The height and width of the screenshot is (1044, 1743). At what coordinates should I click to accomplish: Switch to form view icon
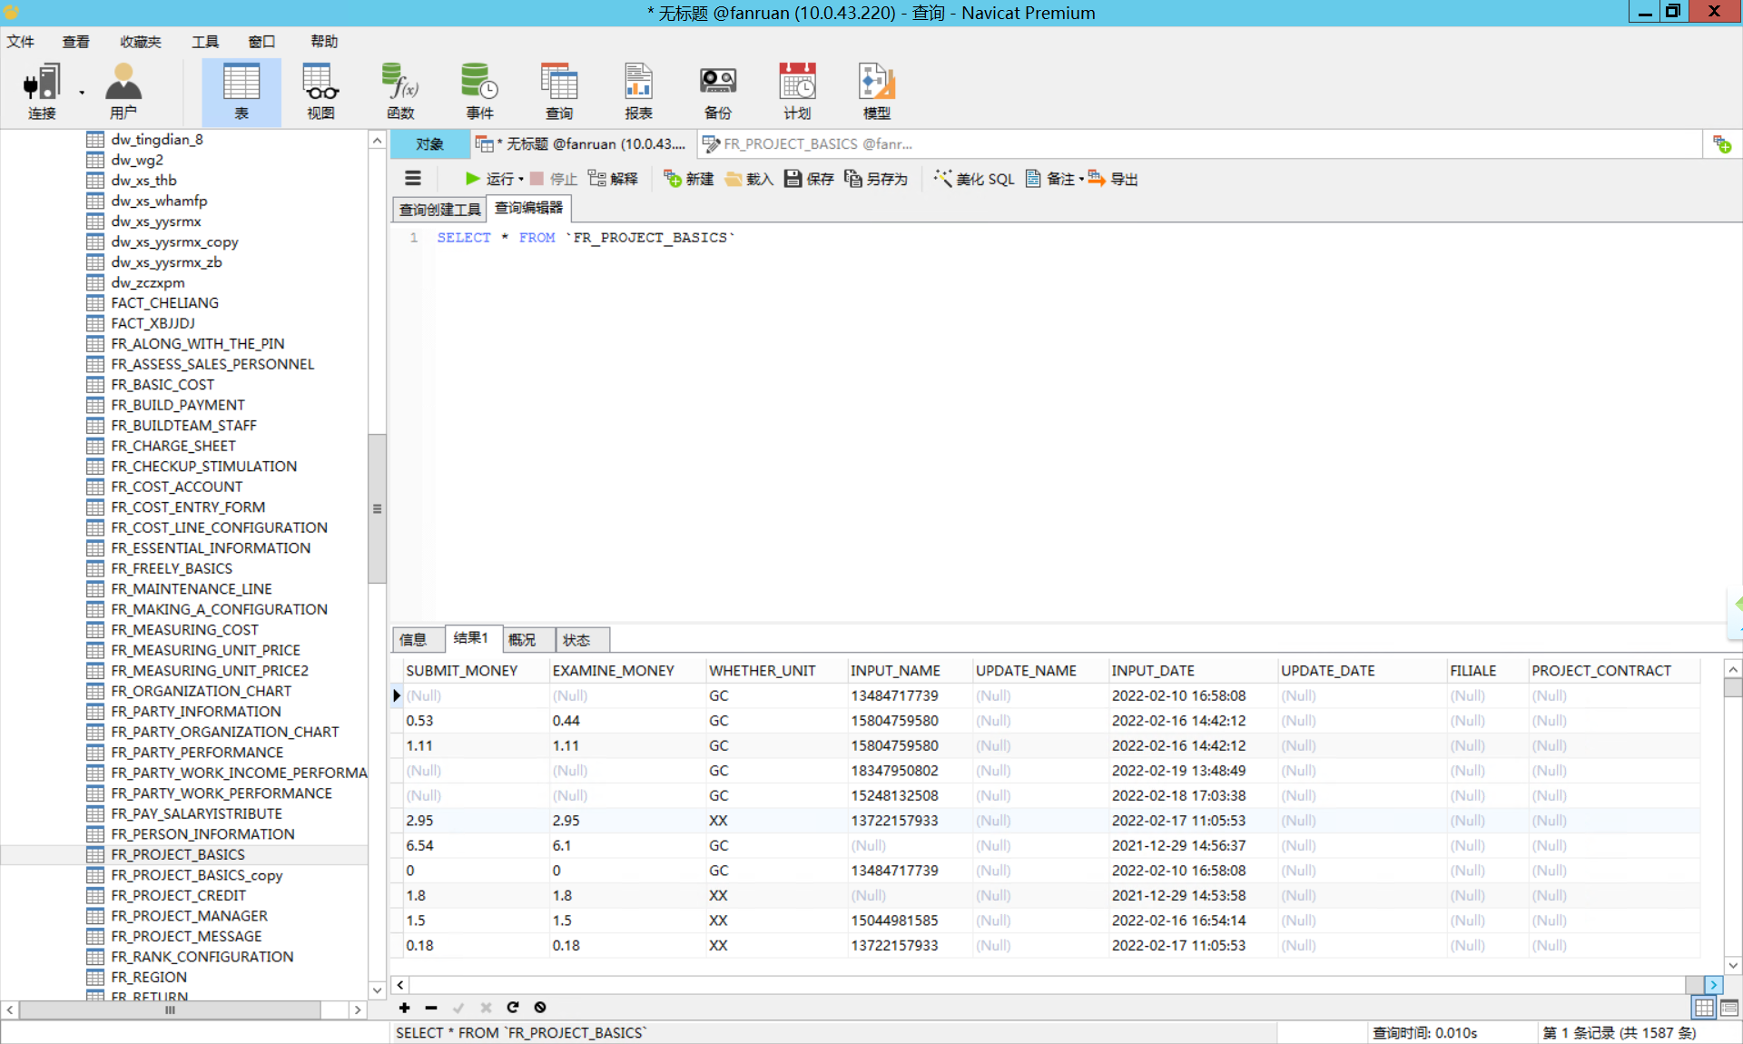coord(1729,1008)
